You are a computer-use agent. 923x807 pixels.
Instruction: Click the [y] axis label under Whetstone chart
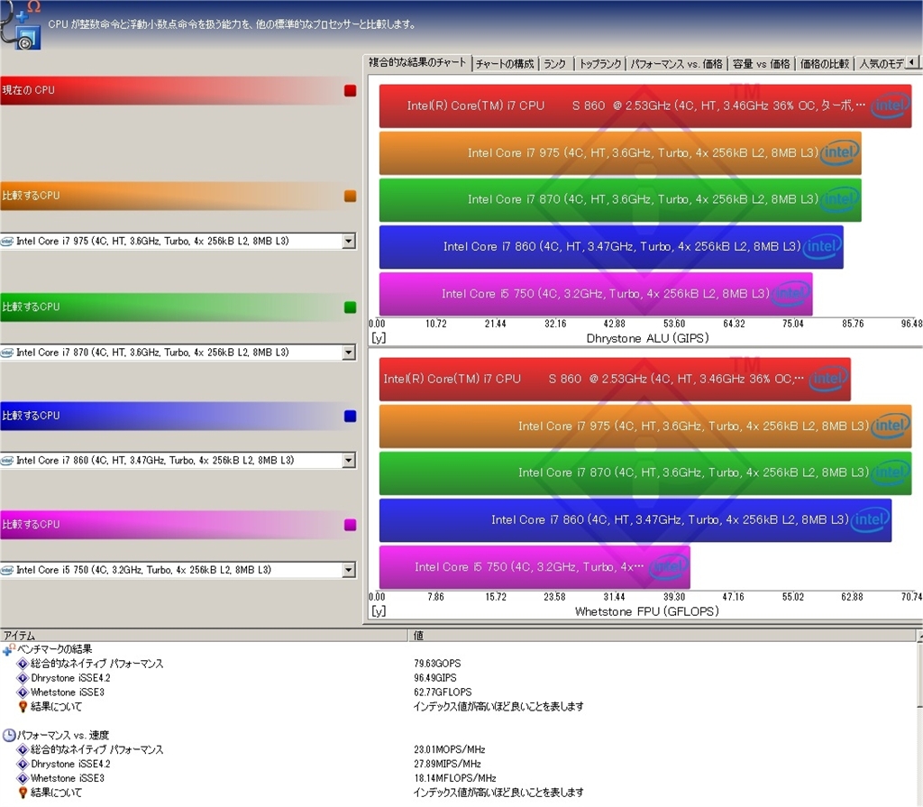[379, 611]
